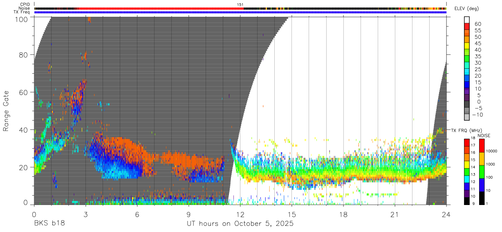Select the ELEV (deg) colorbar title
Screen dimensions: 502x232
point(467,9)
